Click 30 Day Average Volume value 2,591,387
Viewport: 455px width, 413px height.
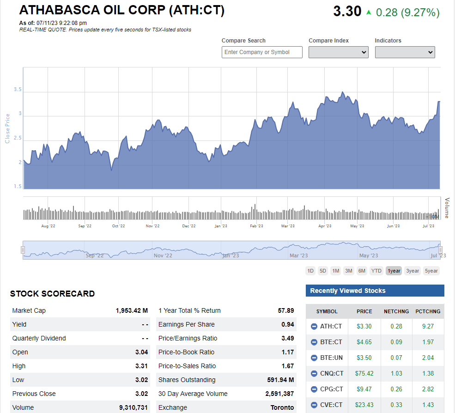pos(279,394)
